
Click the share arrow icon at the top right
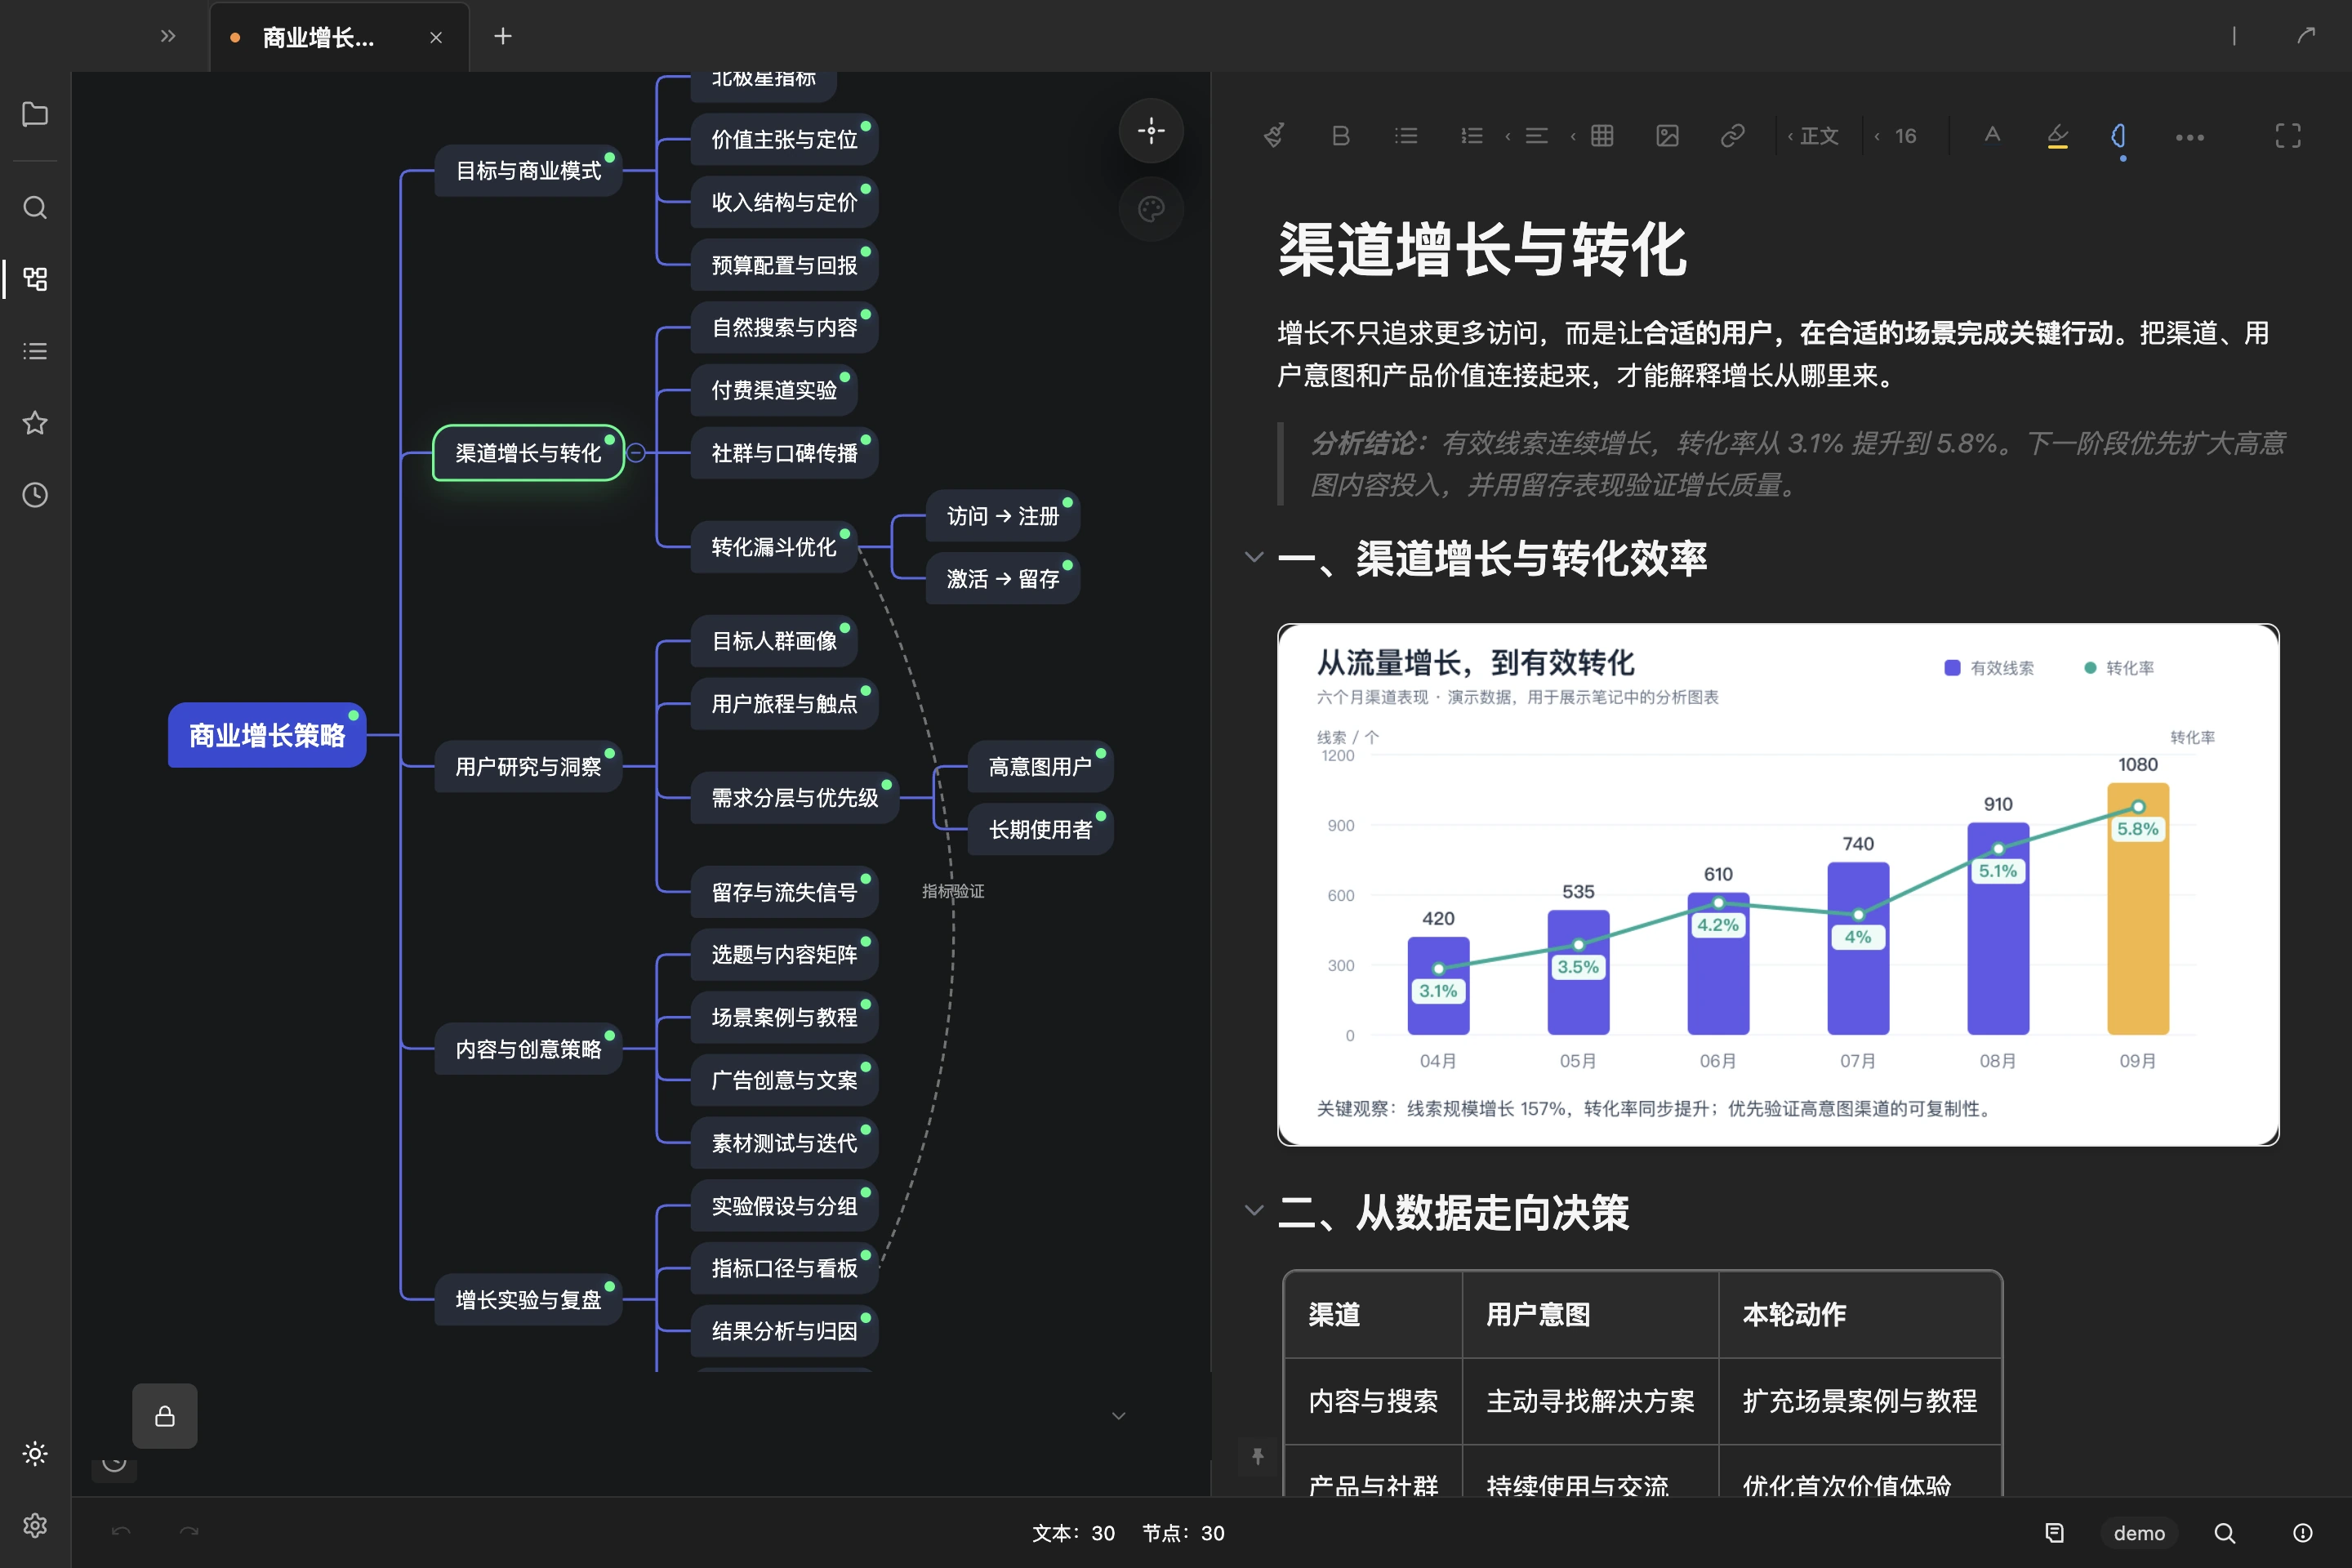2305,36
